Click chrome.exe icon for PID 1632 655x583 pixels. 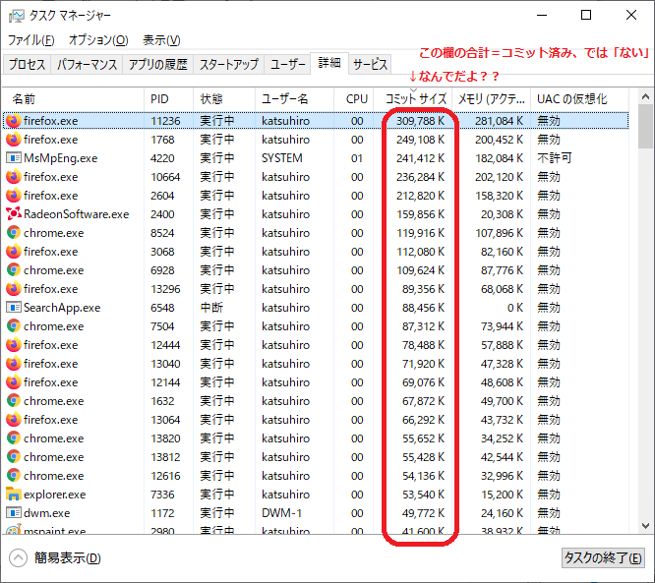(14, 401)
